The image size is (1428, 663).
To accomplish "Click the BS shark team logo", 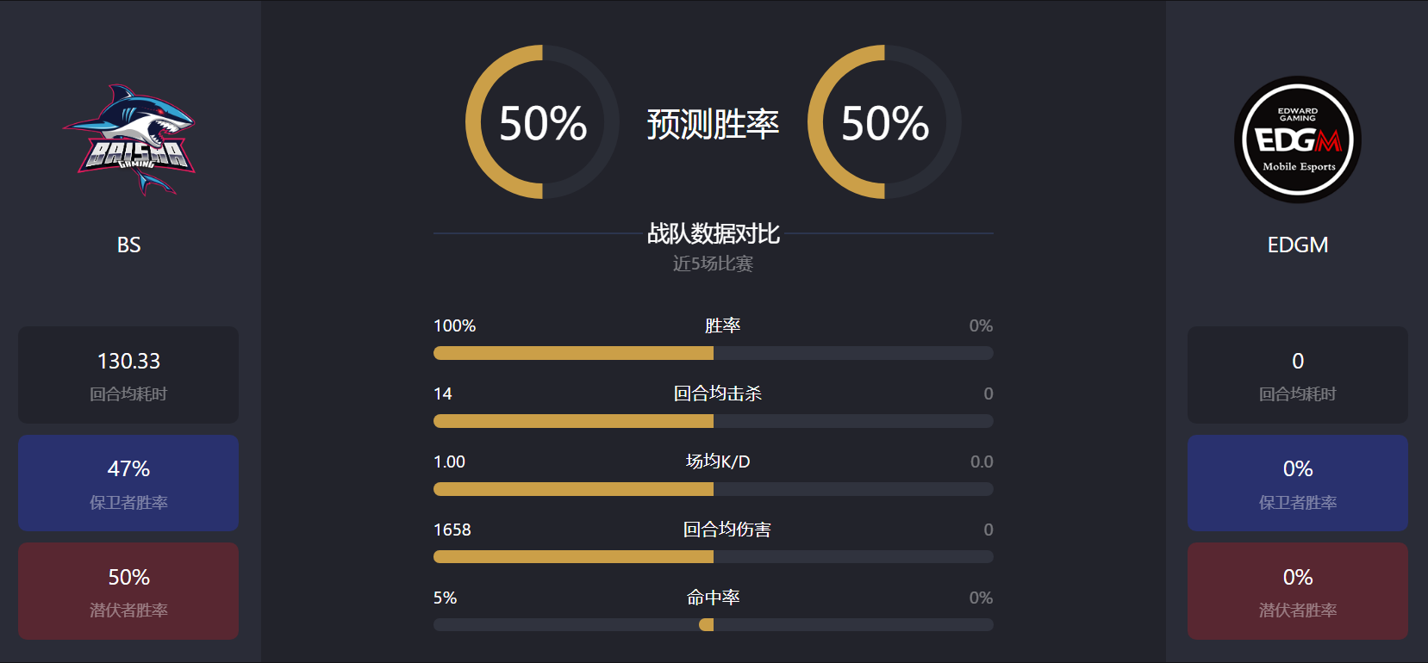I will coord(129,139).
